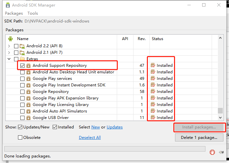Check the Android 2.1 (API 7) checkbox
The image size is (229, 163).
pos(16,52)
